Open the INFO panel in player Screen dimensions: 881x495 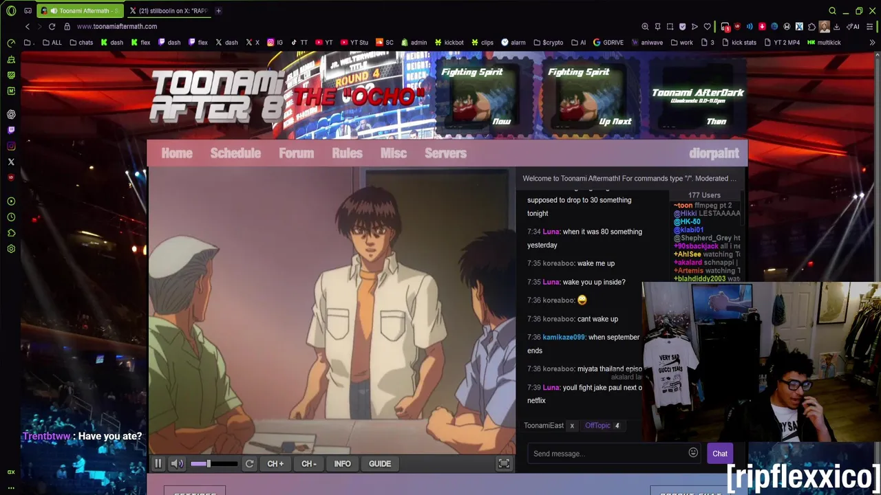[x=342, y=464]
